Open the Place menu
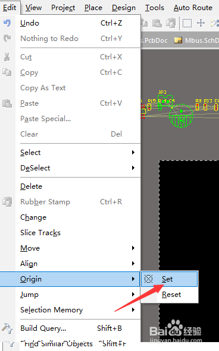Screen dimensions: 219x351 coord(93,8)
